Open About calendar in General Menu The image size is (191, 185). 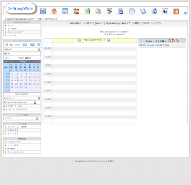[x=15, y=32]
